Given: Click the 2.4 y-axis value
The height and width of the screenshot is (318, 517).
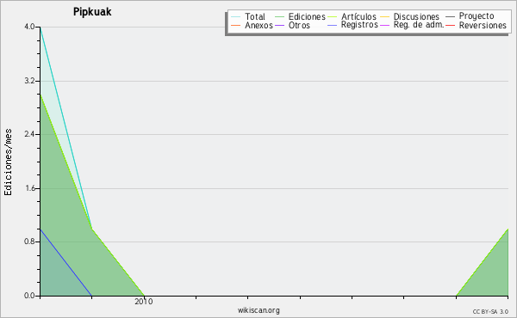Looking at the screenshot, I should coord(29,134).
